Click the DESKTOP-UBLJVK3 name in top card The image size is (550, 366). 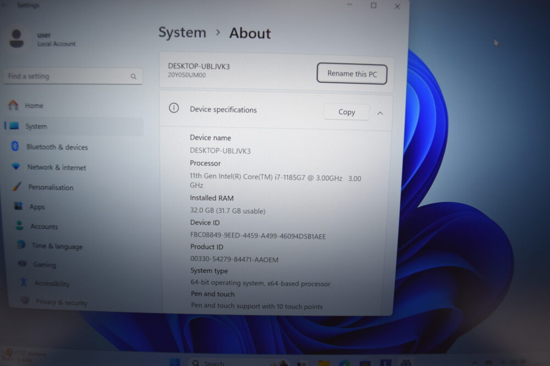coord(199,66)
